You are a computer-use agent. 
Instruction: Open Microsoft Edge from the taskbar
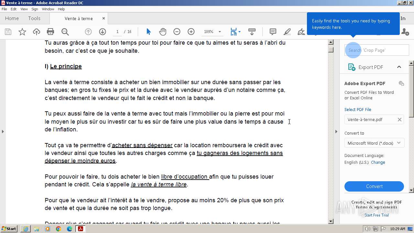[69, 229]
